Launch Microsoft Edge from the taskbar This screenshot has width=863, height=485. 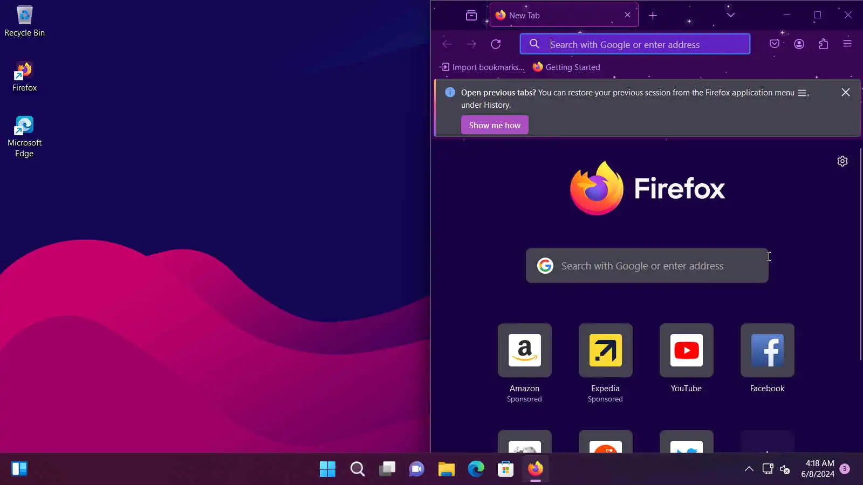[476, 469]
